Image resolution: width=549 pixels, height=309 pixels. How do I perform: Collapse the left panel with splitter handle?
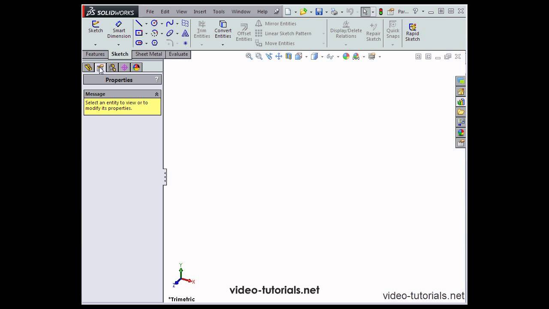coord(165,177)
